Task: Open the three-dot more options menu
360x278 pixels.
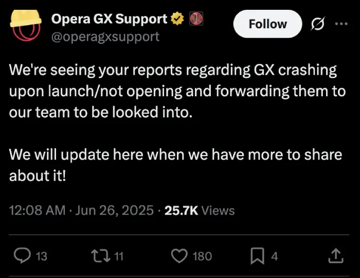Action: click(x=341, y=24)
